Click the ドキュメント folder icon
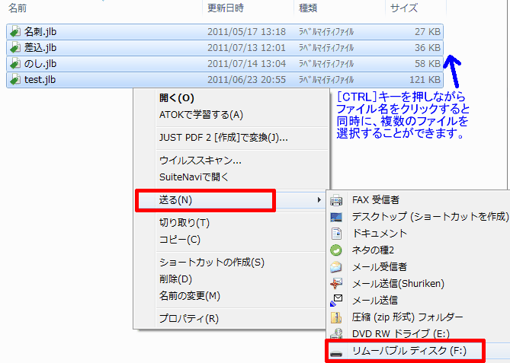The height and width of the screenshot is (363, 510). [x=336, y=234]
